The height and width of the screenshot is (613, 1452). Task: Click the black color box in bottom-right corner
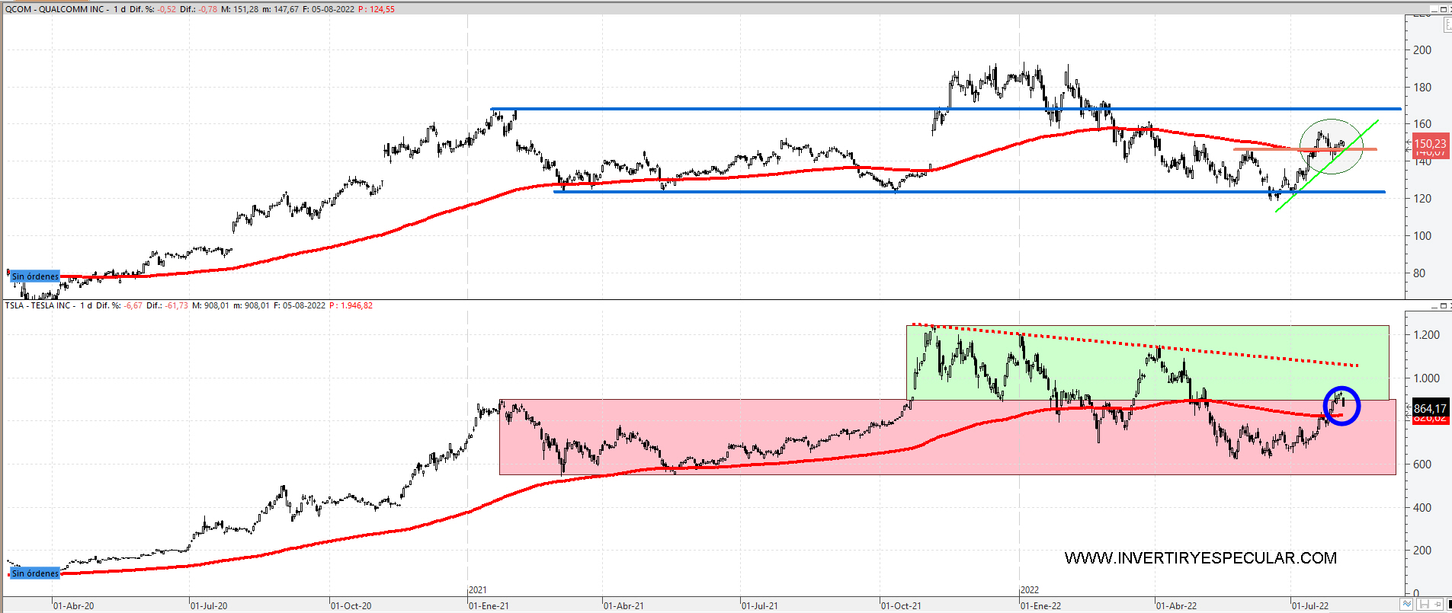pyautogui.click(x=1449, y=605)
